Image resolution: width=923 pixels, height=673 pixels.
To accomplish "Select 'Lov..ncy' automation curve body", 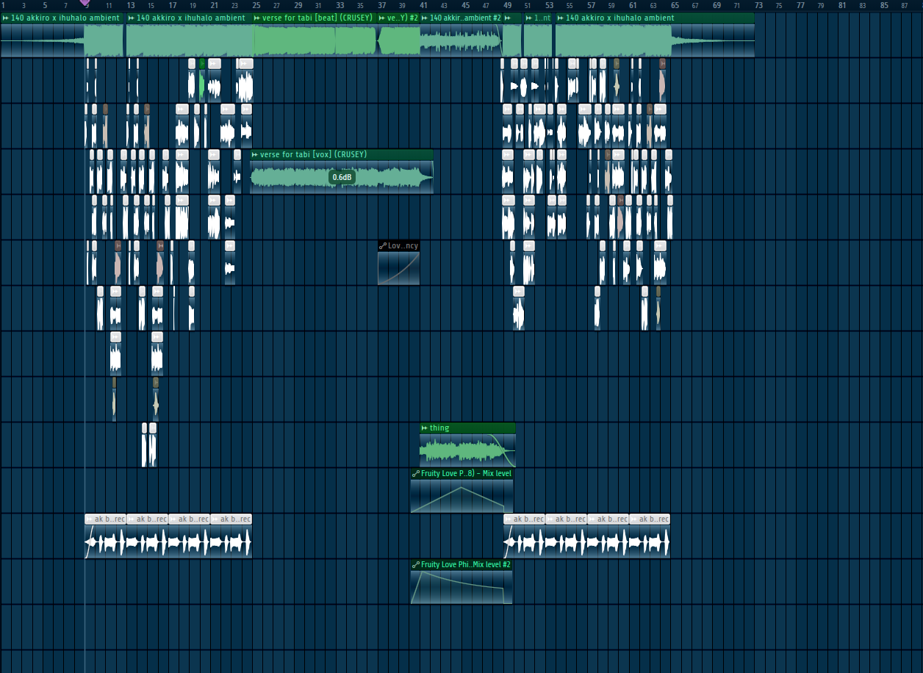I will click(x=398, y=267).
